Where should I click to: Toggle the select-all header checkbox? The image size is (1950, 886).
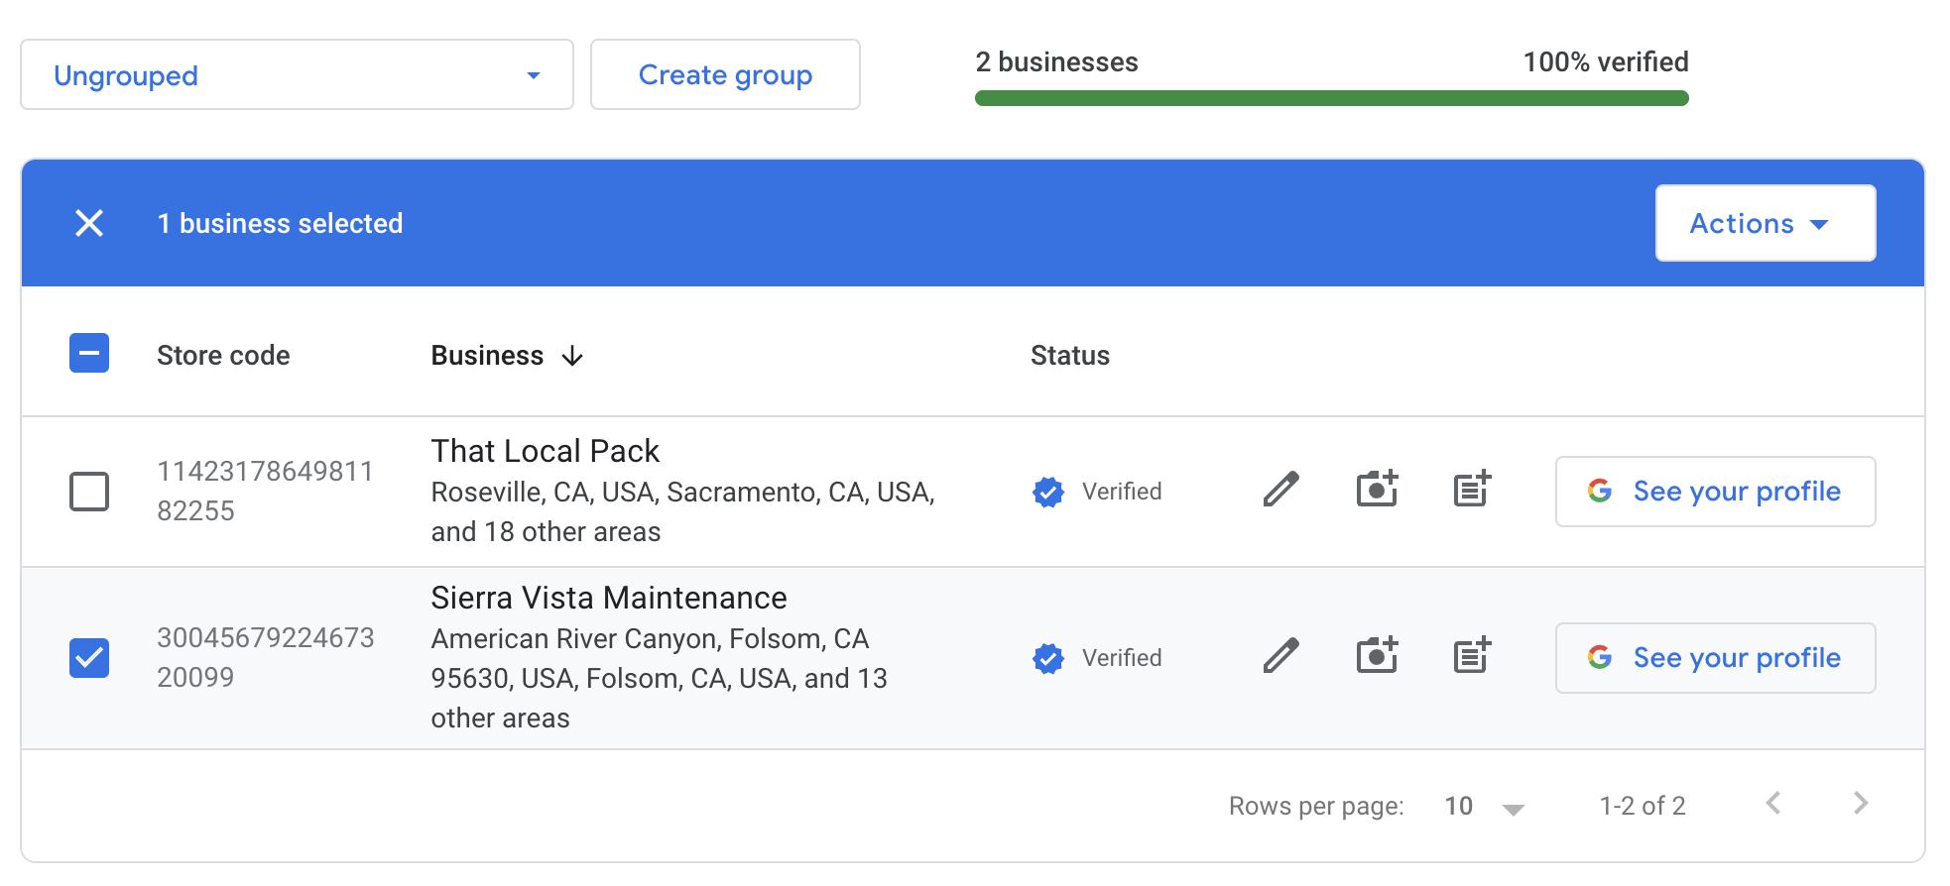pyautogui.click(x=89, y=354)
